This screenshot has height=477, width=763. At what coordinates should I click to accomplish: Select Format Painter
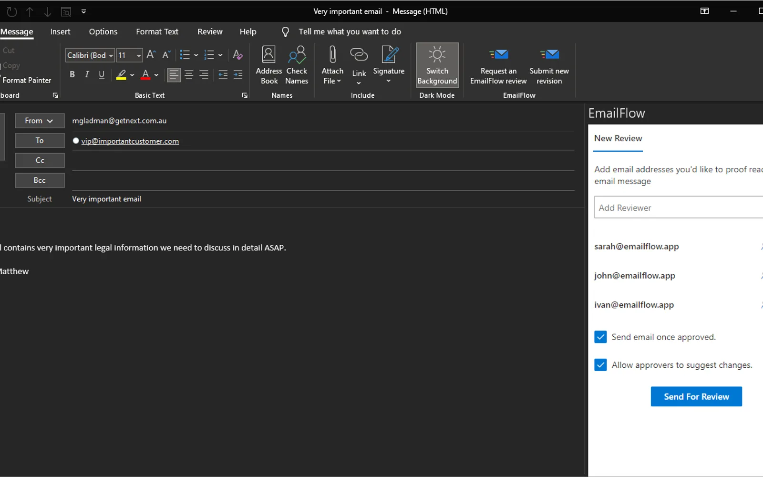(27, 80)
